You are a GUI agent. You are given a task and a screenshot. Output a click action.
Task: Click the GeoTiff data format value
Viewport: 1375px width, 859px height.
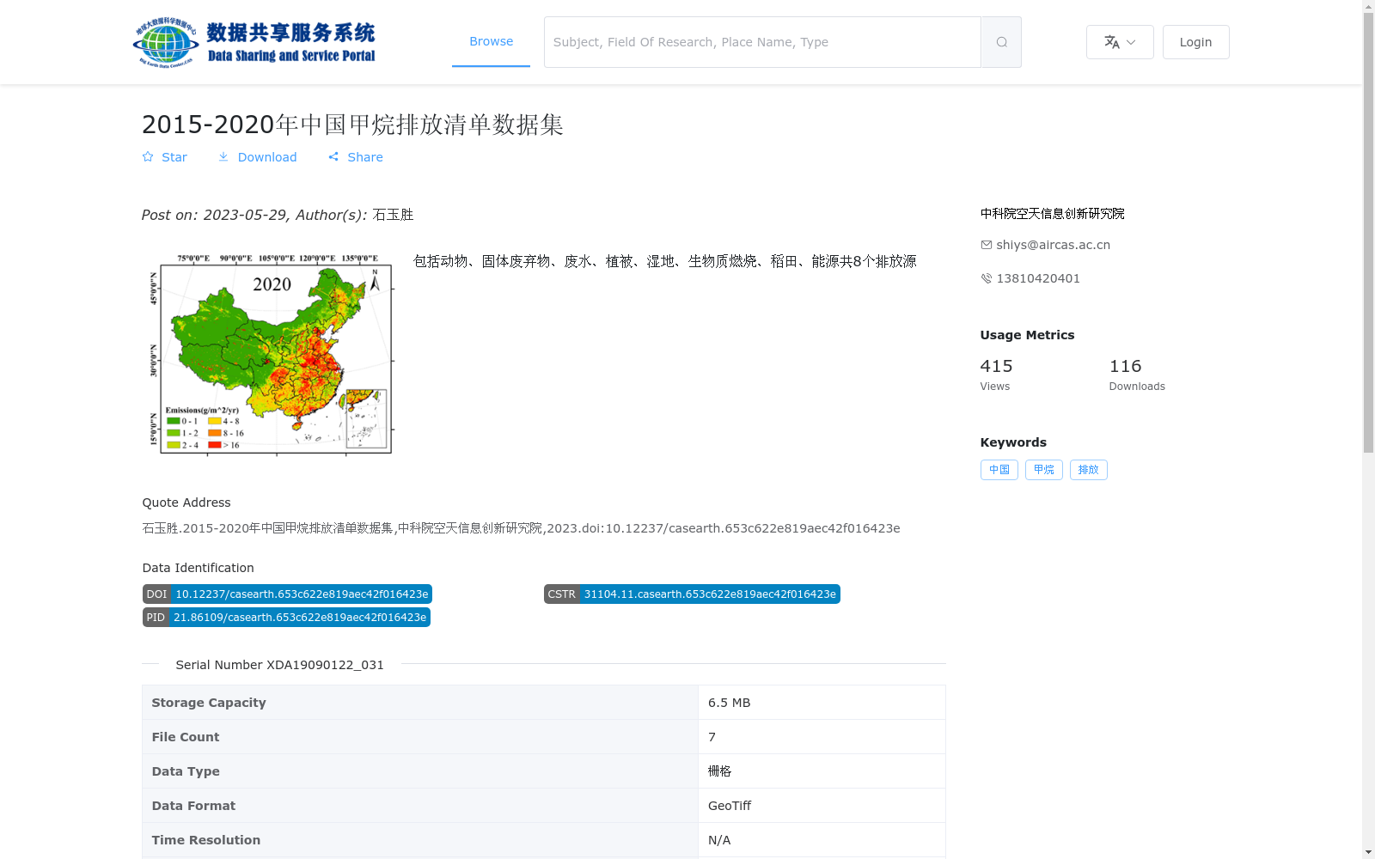[x=730, y=806]
